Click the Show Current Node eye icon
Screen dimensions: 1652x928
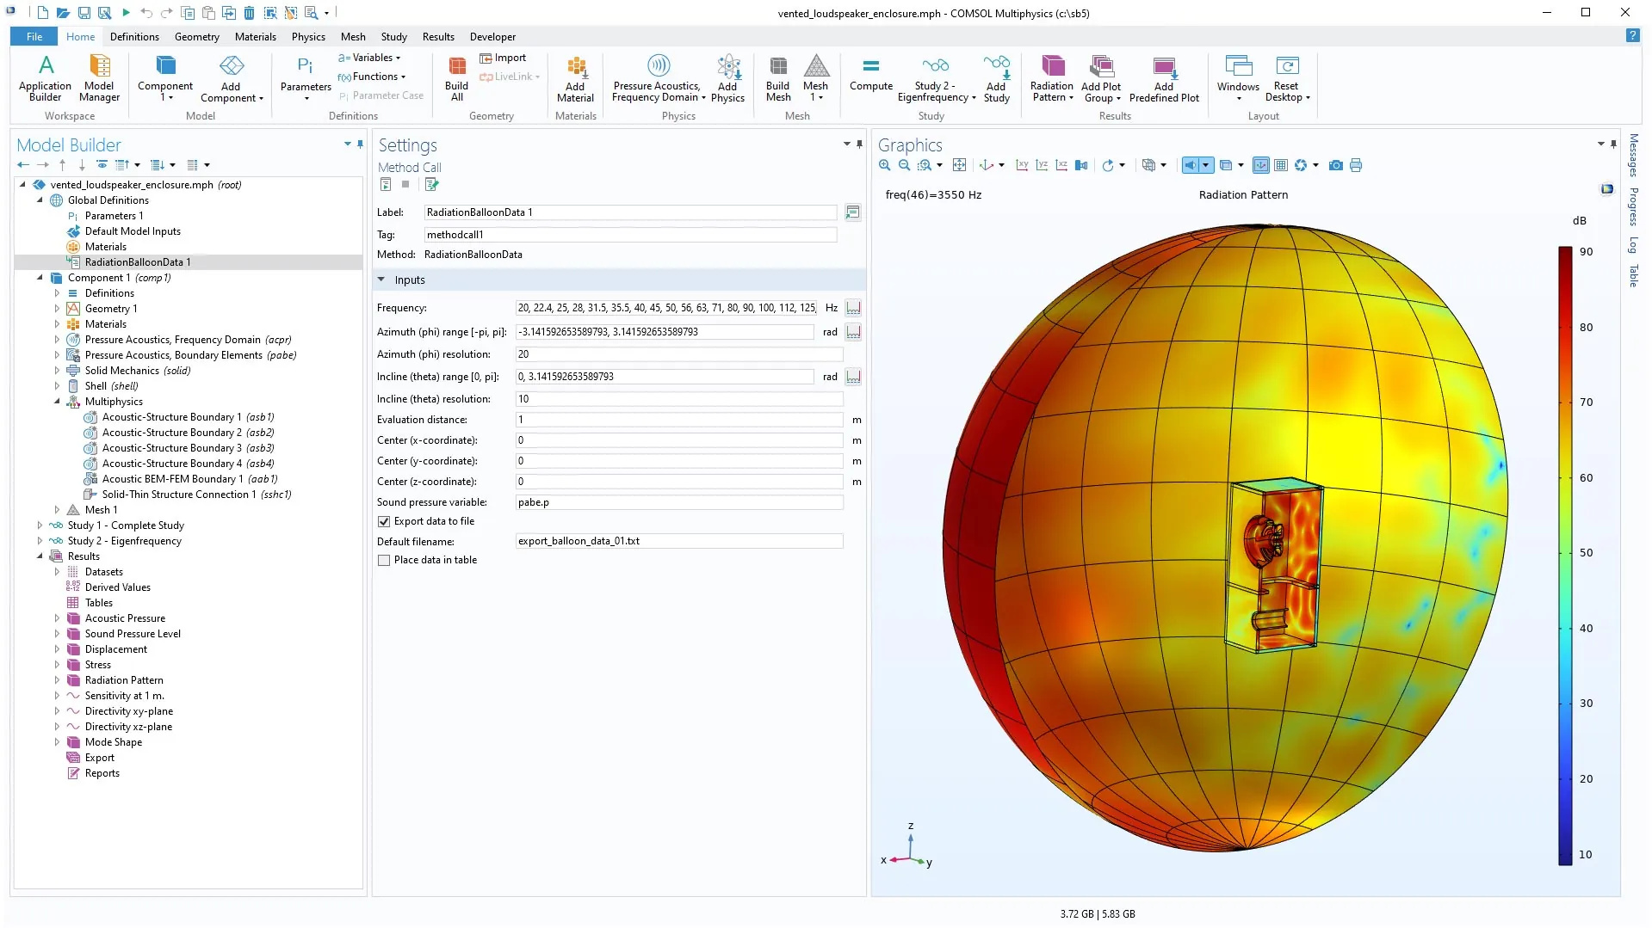102,165
